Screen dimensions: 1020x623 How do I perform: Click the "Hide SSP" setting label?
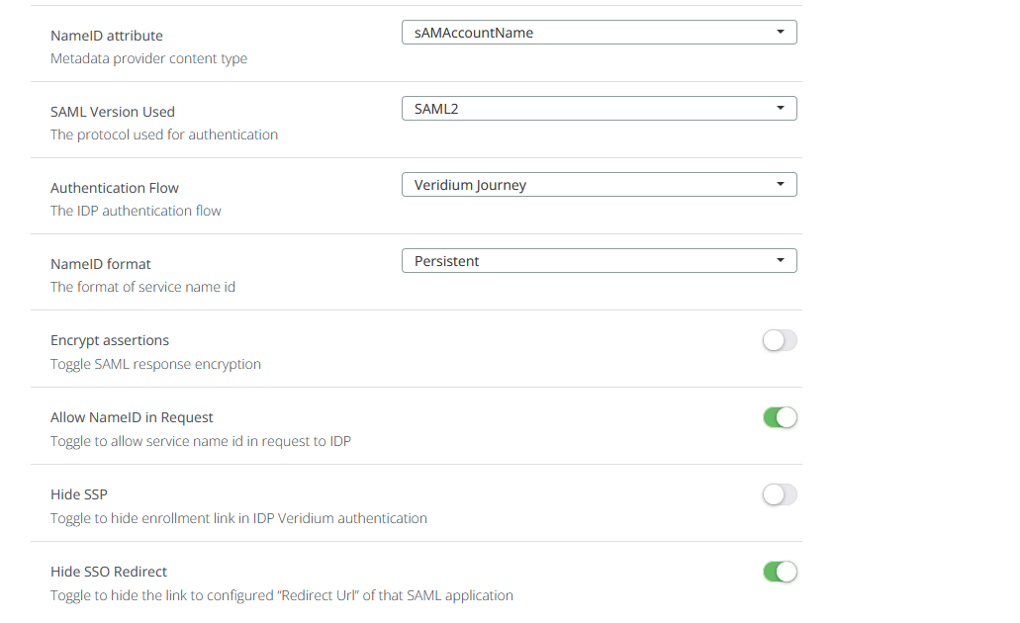click(x=78, y=494)
